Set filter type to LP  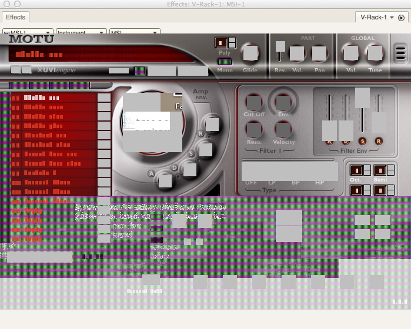point(272,182)
